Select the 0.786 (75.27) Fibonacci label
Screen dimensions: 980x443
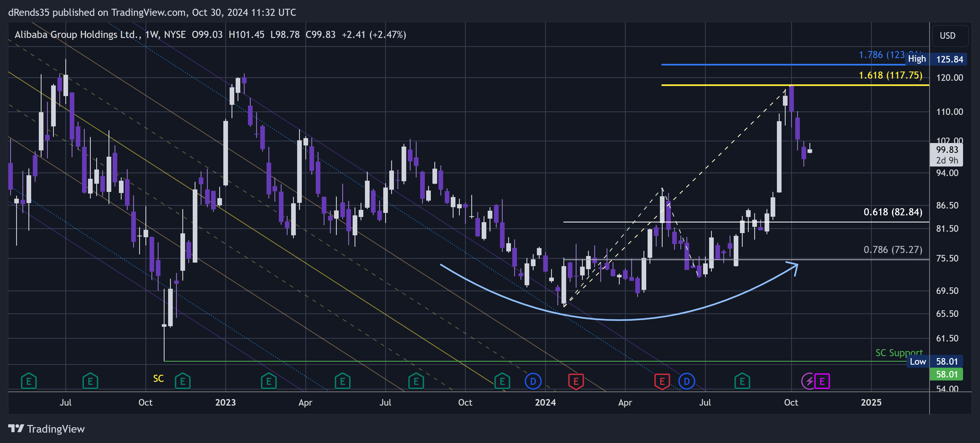tap(893, 250)
